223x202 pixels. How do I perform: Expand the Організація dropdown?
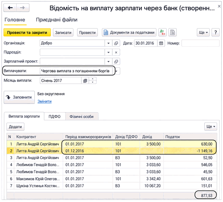coord(108,43)
